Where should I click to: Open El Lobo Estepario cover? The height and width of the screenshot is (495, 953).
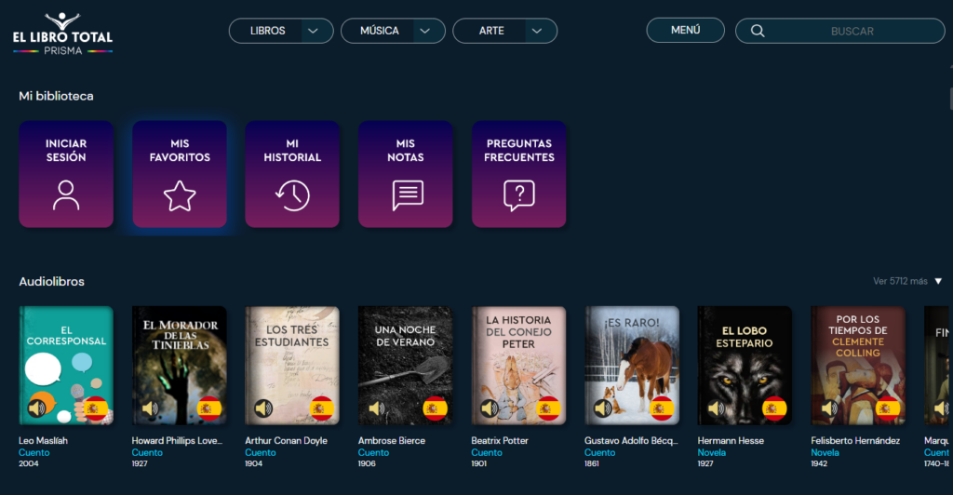point(745,365)
